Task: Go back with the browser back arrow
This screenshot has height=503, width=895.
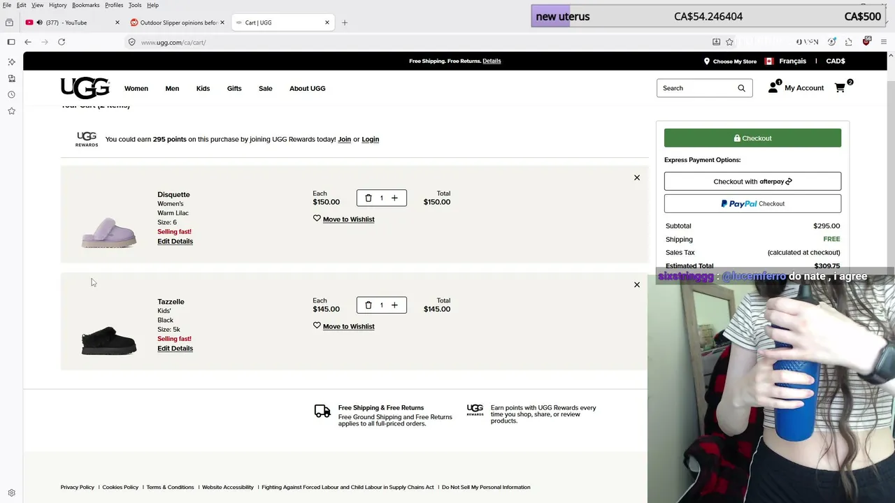Action: [x=28, y=42]
